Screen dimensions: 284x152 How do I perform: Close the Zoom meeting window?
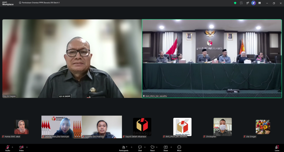281,3
